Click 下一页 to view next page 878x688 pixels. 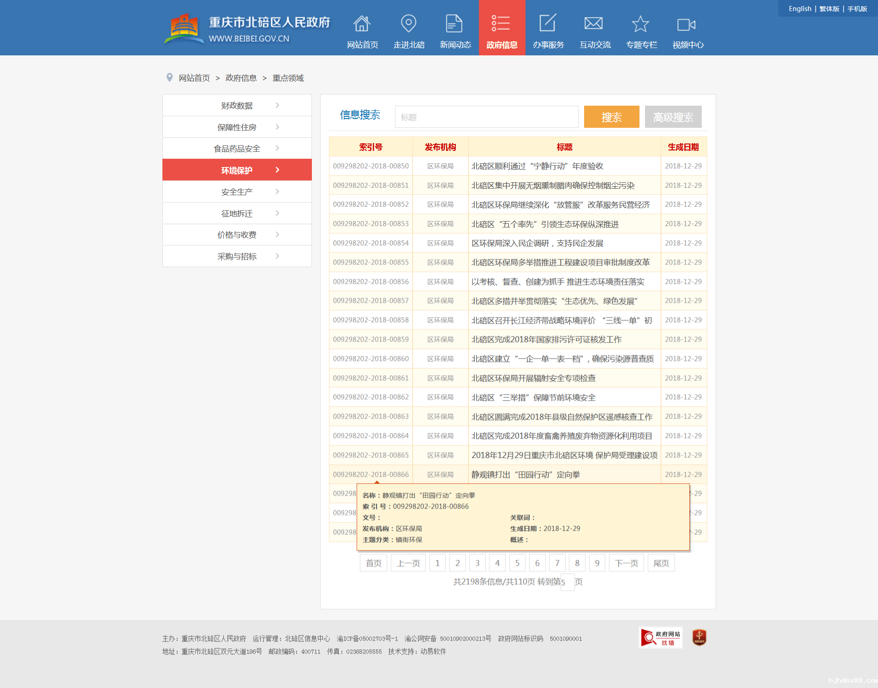626,563
